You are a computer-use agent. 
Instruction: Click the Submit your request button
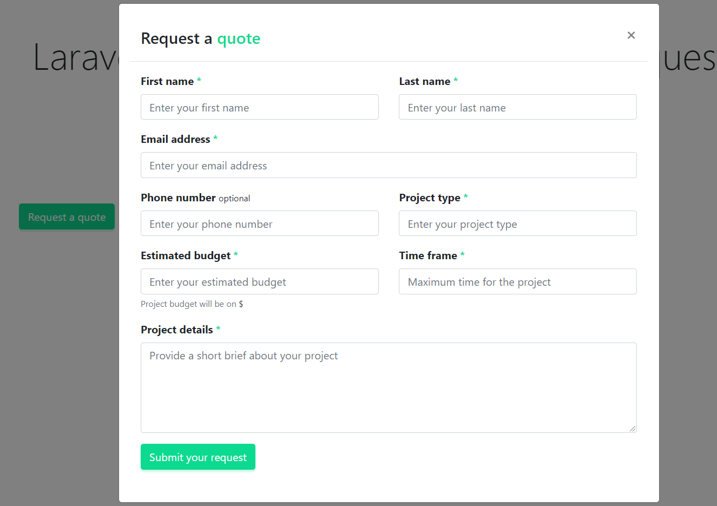[x=198, y=457]
